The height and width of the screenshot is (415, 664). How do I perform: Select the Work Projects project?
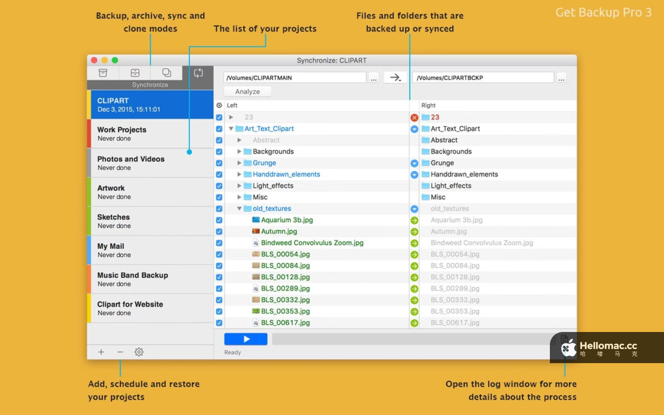point(150,134)
